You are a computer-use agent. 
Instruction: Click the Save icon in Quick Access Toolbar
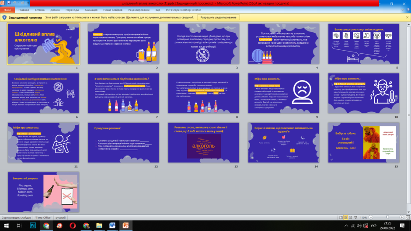tap(9, 3)
